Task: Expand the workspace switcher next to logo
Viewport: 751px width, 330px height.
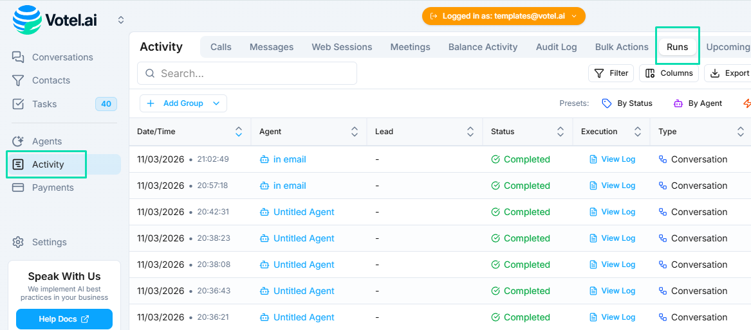Action: tap(121, 20)
